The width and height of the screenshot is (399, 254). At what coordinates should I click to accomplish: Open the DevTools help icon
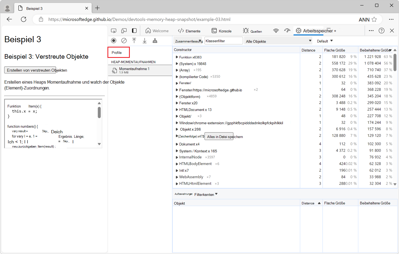381,31
